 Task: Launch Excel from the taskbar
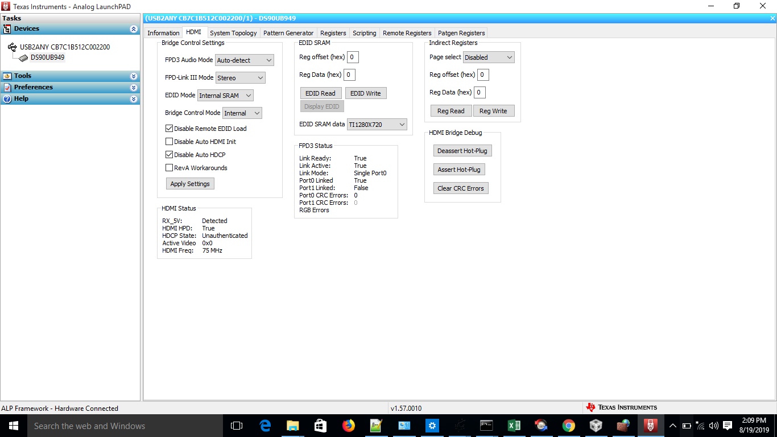[x=514, y=426]
